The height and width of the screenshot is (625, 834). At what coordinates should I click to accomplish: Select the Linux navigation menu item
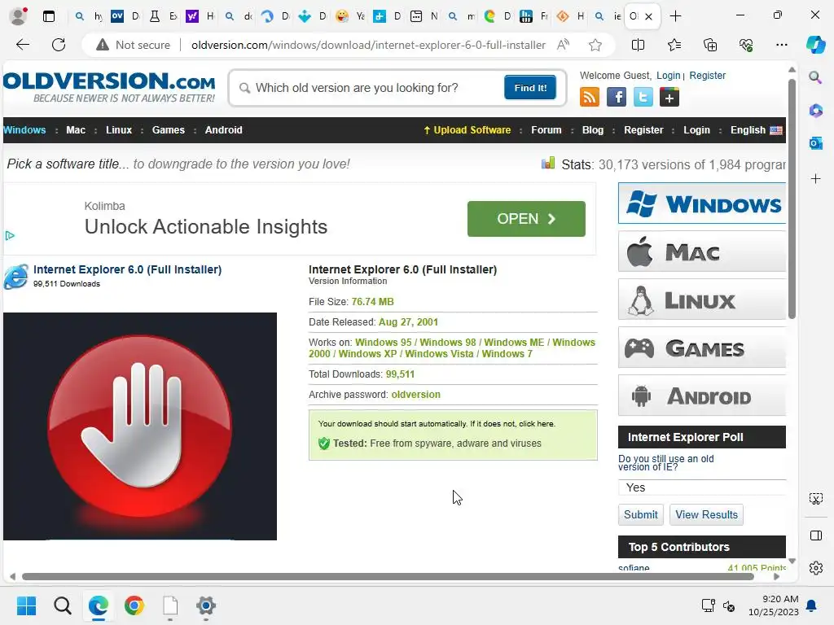tap(119, 130)
